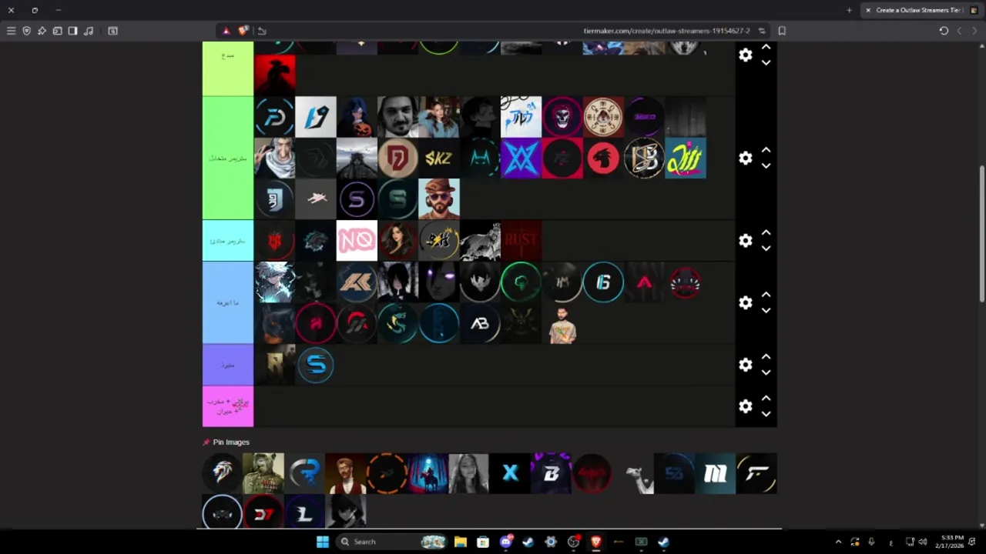The width and height of the screenshot is (986, 554).
Task: Select the AB logo thumbnail
Action: [x=480, y=323]
